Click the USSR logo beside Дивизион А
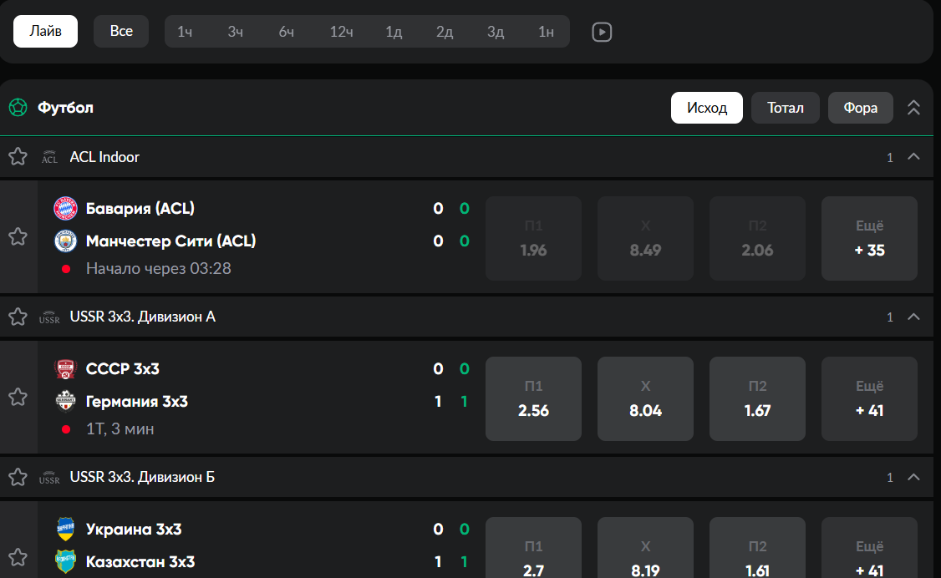Viewport: 941px width, 578px height. point(49,317)
